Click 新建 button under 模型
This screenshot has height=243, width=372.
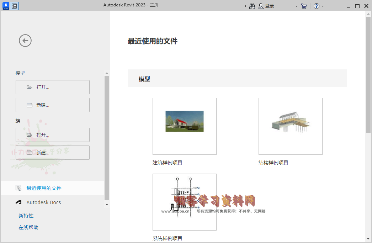[53, 105]
